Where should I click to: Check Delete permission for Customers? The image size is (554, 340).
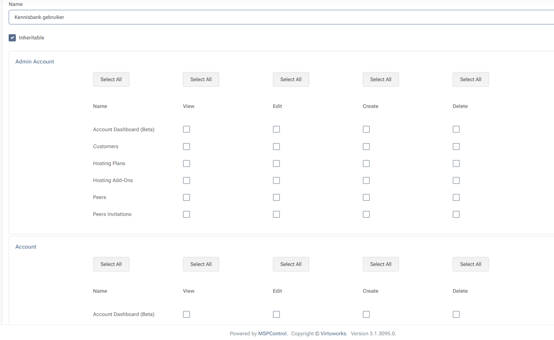point(456,147)
